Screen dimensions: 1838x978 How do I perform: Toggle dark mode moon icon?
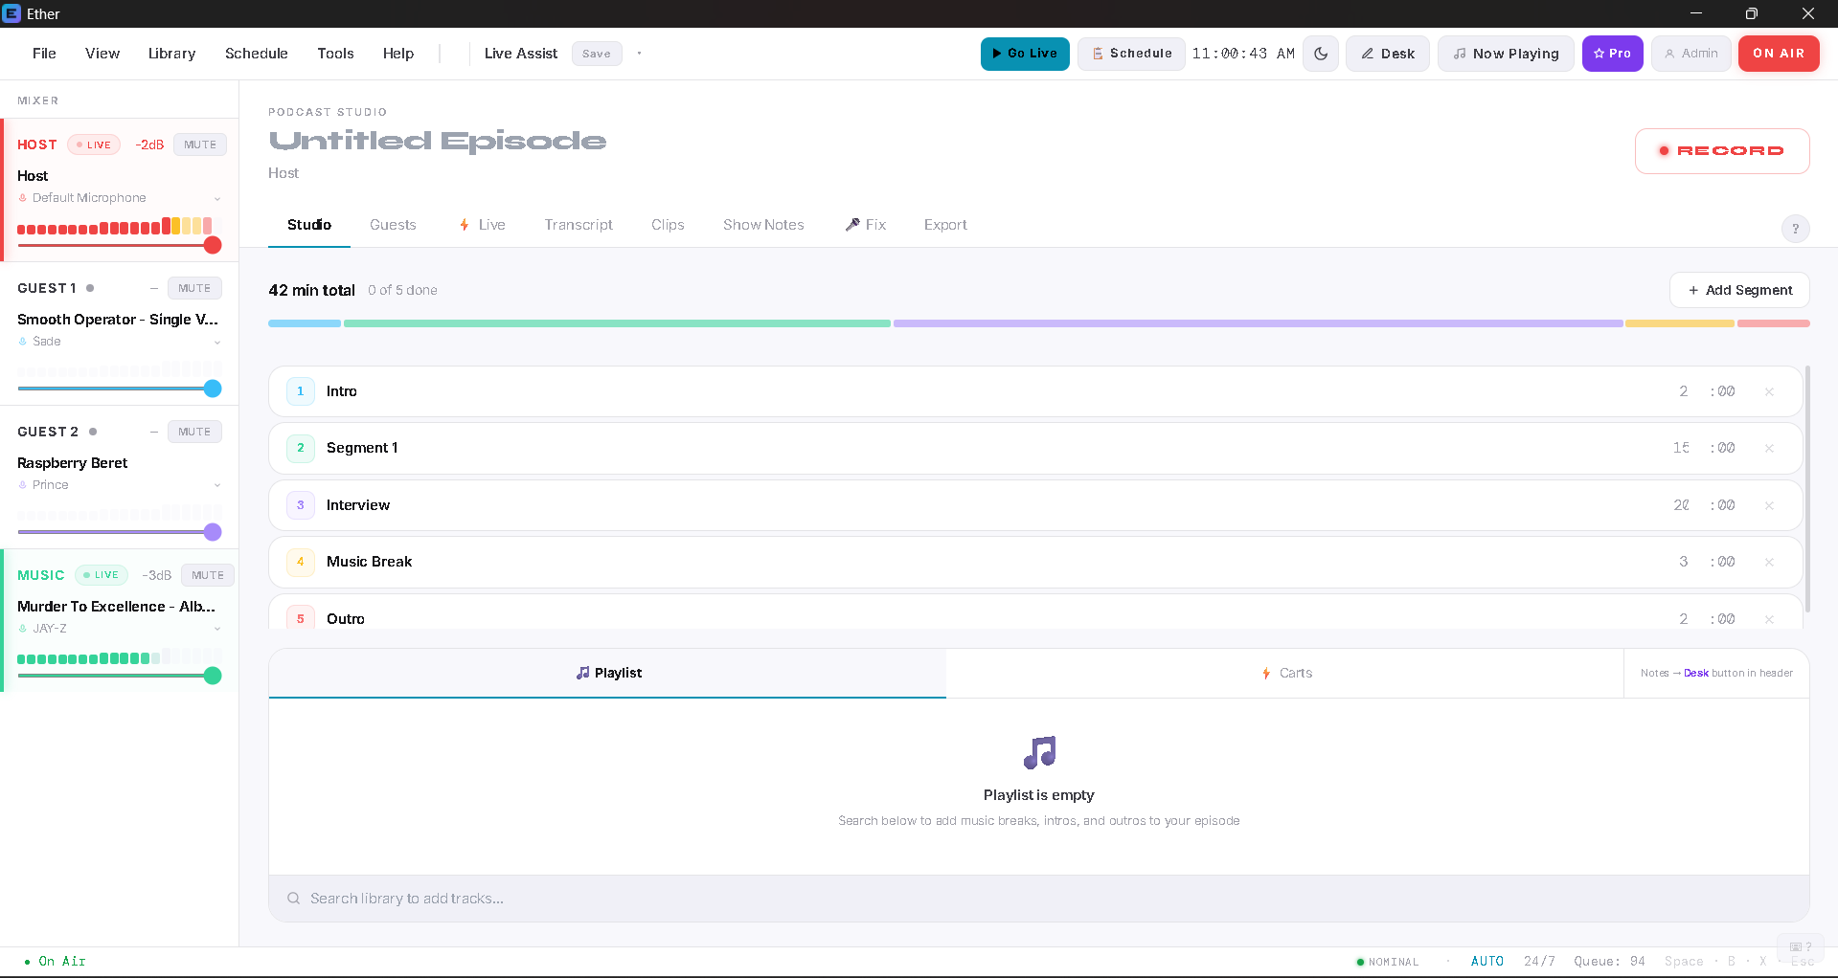click(x=1321, y=54)
